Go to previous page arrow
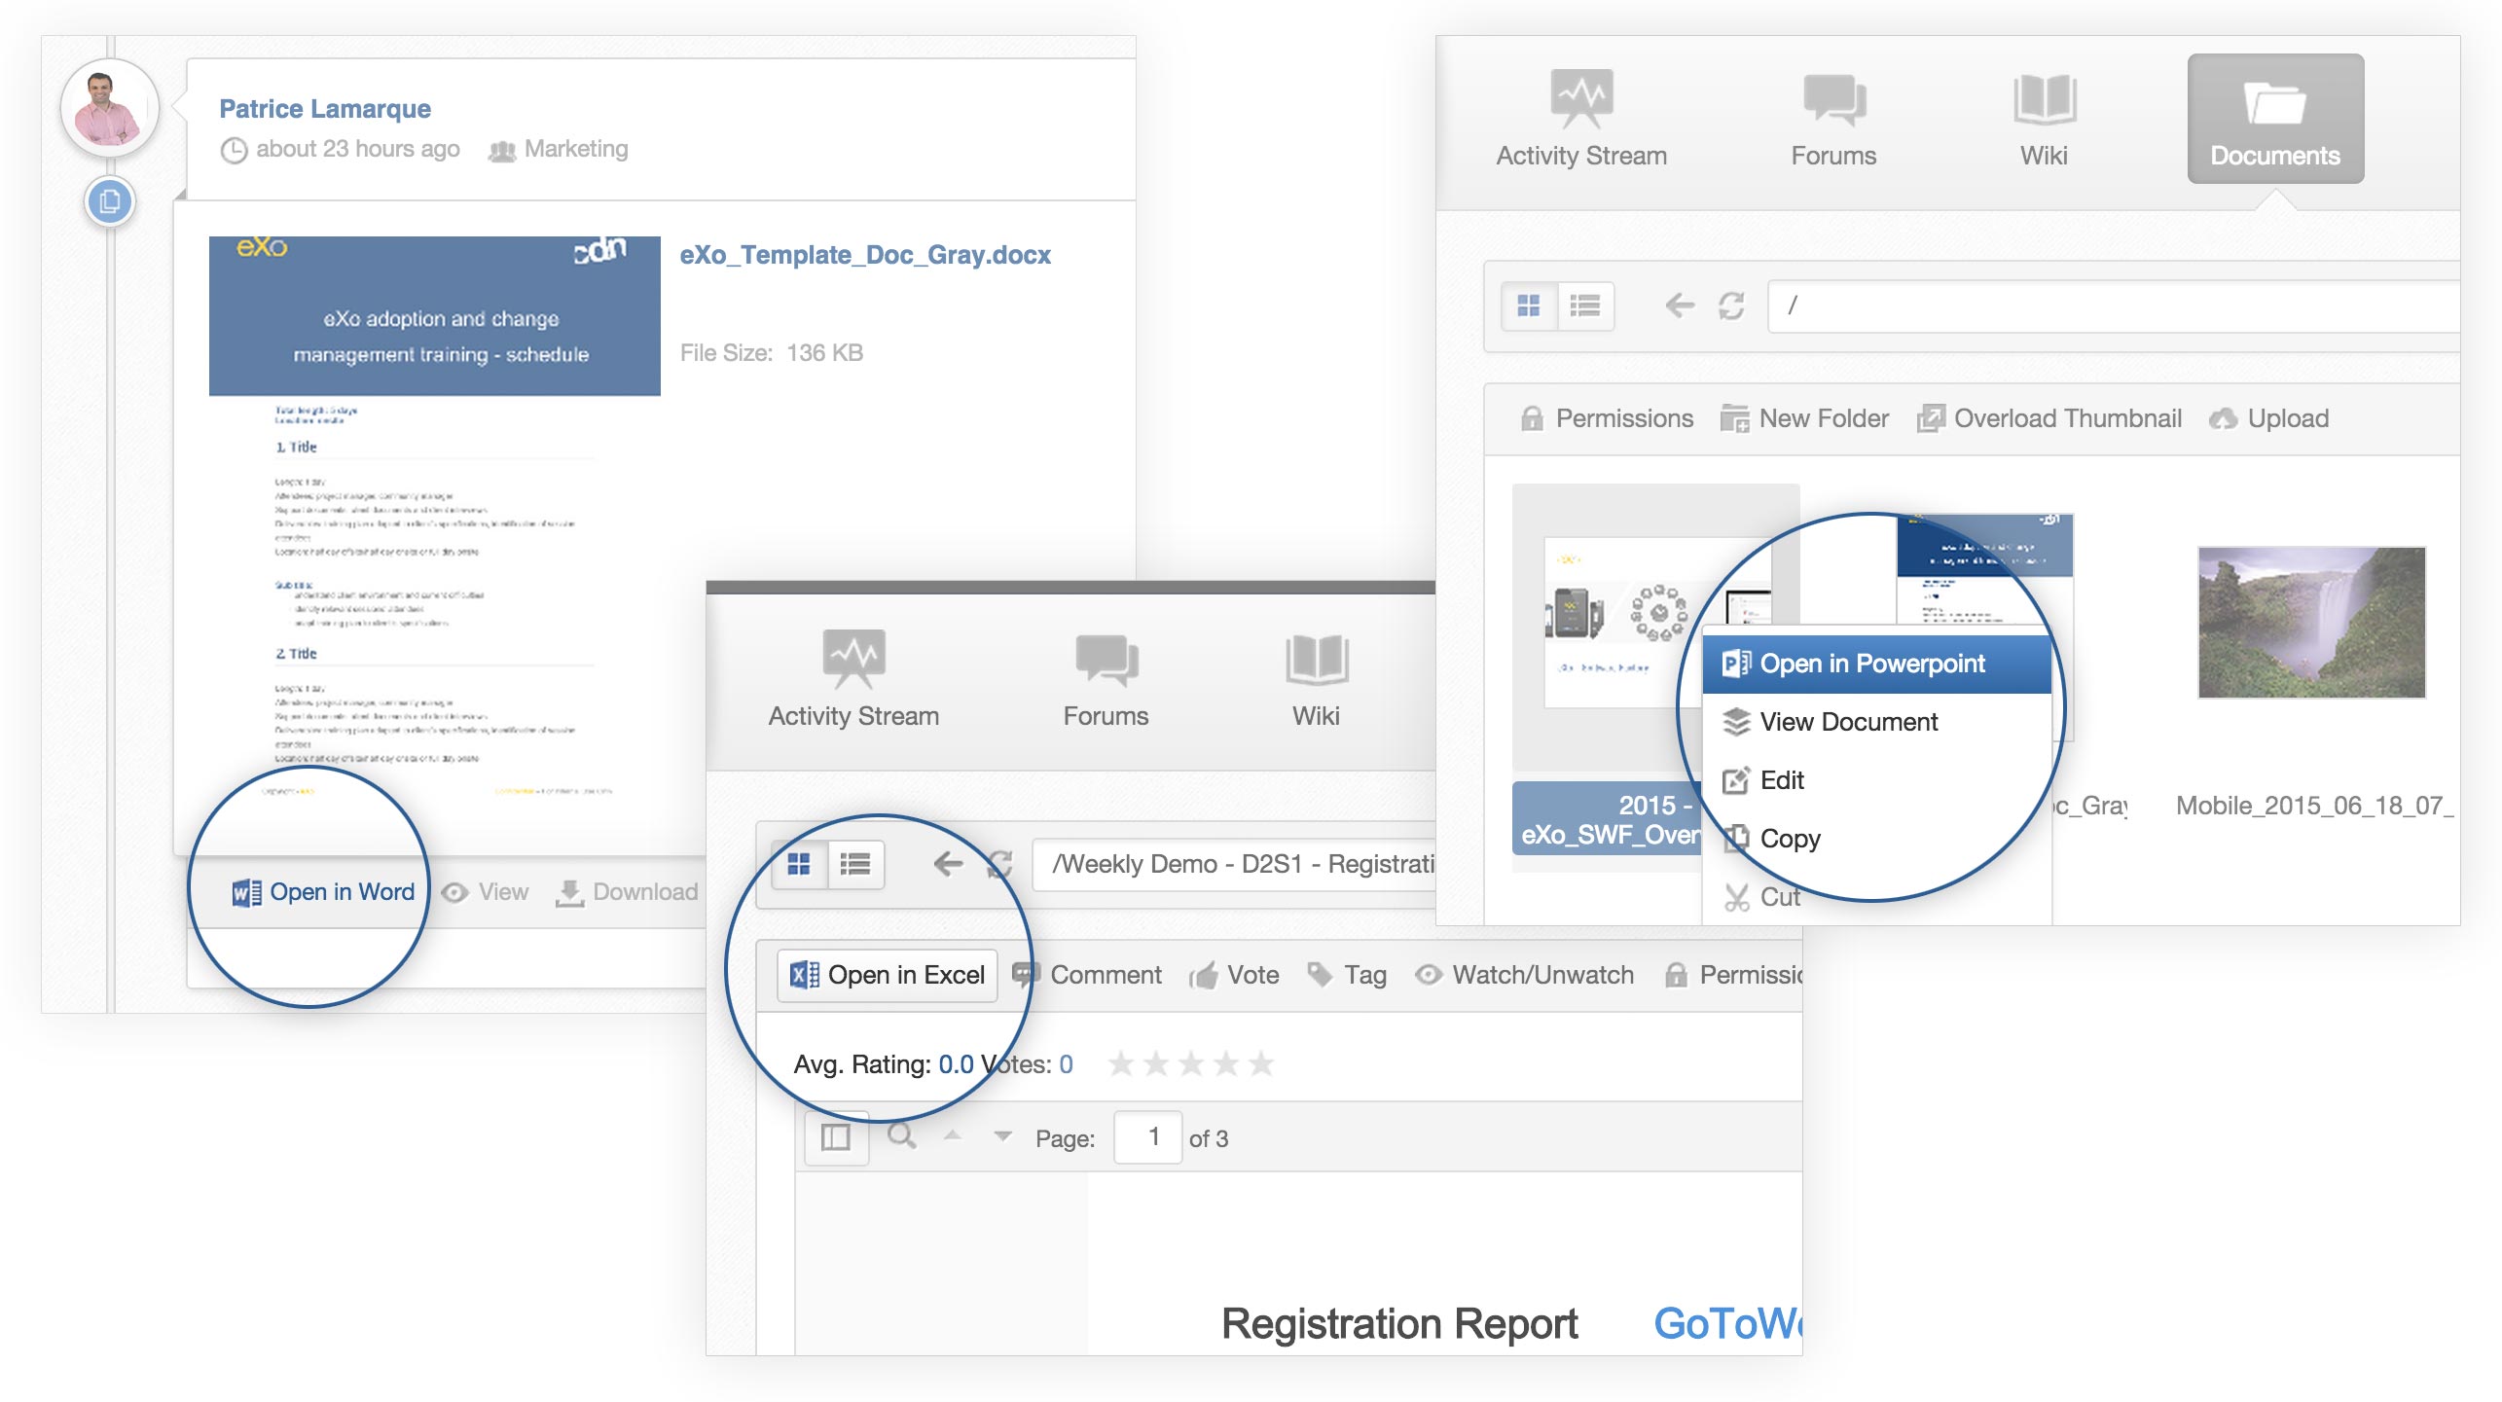 pos(953,1135)
